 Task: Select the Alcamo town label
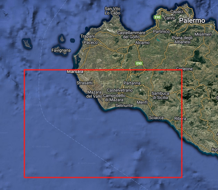coord(142,42)
